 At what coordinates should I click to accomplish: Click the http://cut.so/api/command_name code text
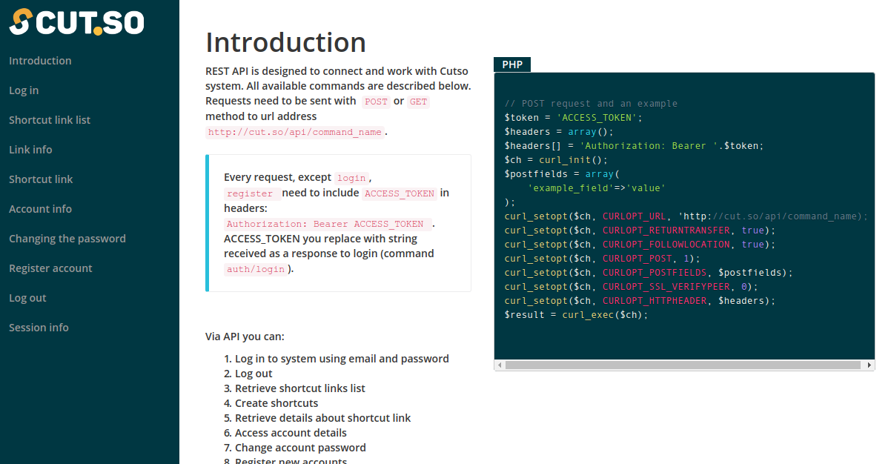point(295,133)
